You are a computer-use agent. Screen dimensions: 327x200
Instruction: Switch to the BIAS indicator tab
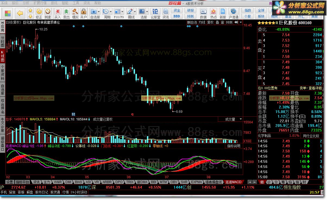coord(78,182)
